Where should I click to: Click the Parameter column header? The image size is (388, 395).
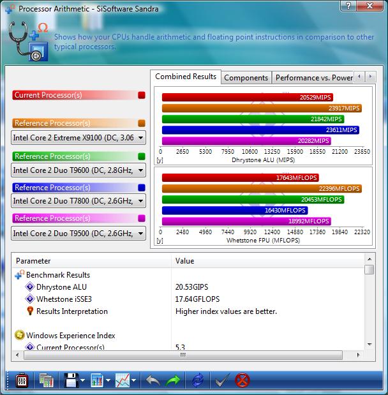pyautogui.click(x=91, y=261)
